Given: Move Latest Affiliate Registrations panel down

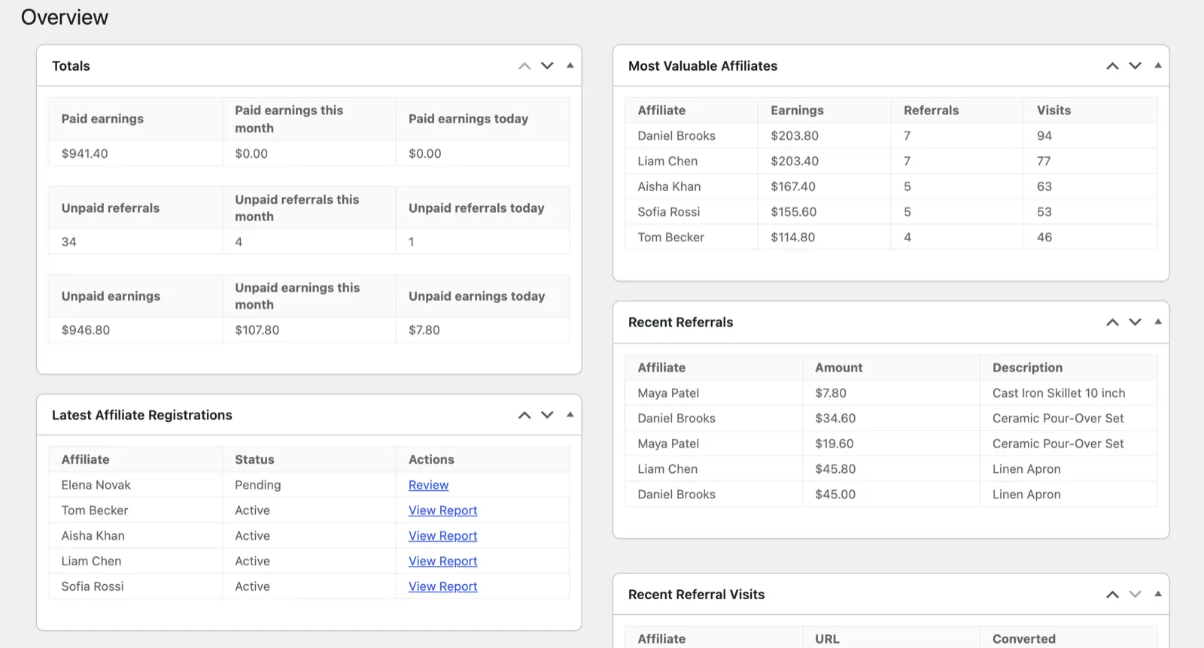Looking at the screenshot, I should [547, 415].
